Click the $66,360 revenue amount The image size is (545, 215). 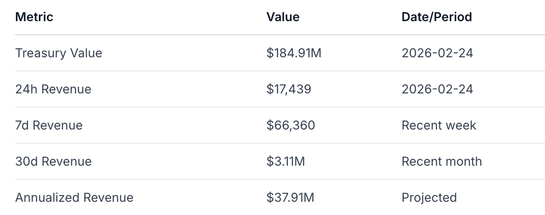(291, 126)
